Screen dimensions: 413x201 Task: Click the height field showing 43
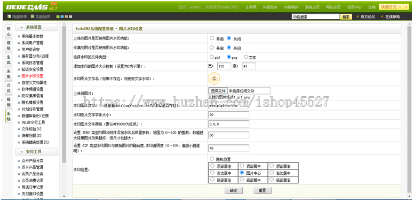(x=249, y=66)
